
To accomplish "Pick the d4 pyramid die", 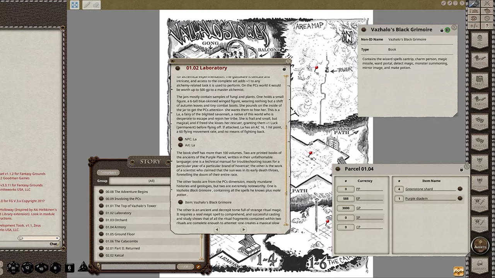I will coord(83,267).
